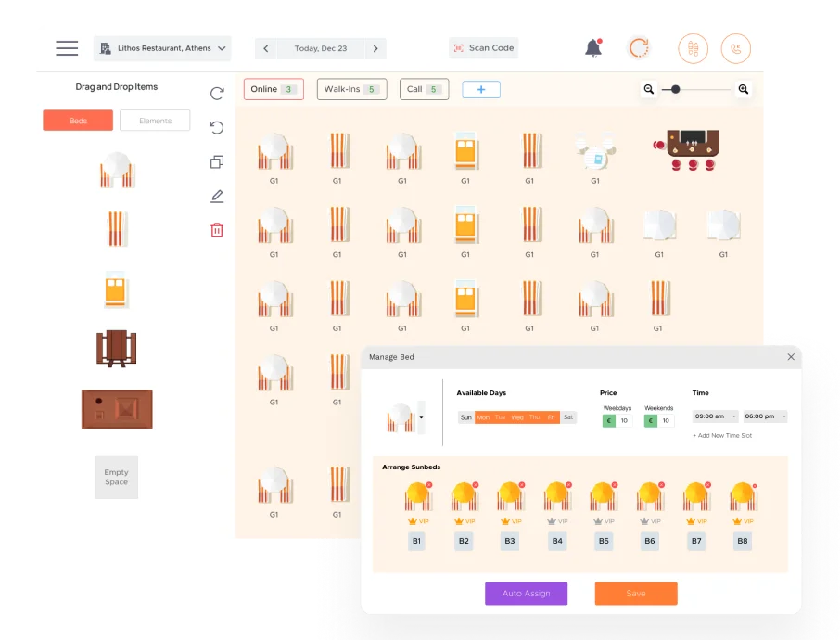This screenshot has width=840, height=640.
Task: Click the edit pencil icon
Action: click(x=217, y=197)
